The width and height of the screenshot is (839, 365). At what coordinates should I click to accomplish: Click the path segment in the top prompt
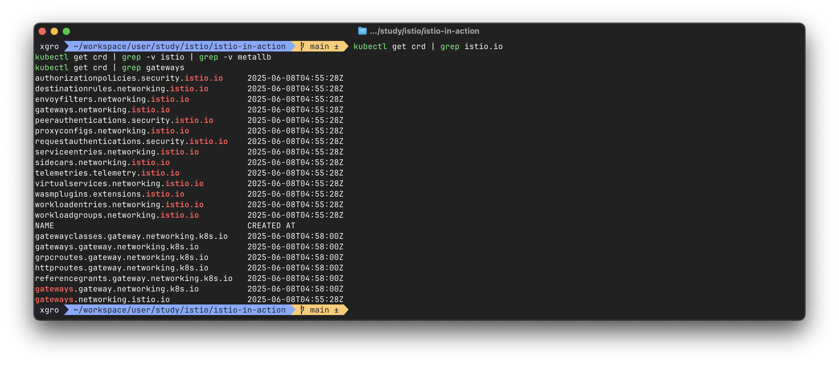[179, 46]
